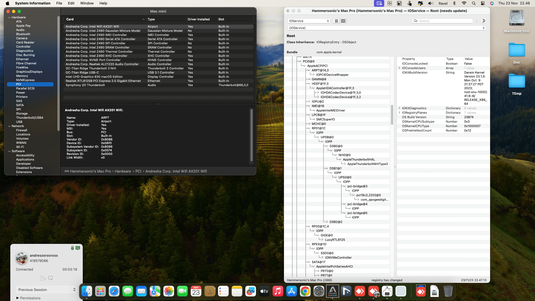Open Photos from the Dock
Viewport: 535px width, 301px height.
tap(169, 292)
